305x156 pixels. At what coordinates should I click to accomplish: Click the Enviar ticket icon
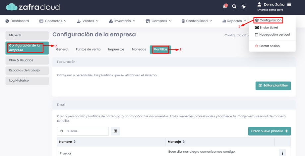[x=257, y=27]
